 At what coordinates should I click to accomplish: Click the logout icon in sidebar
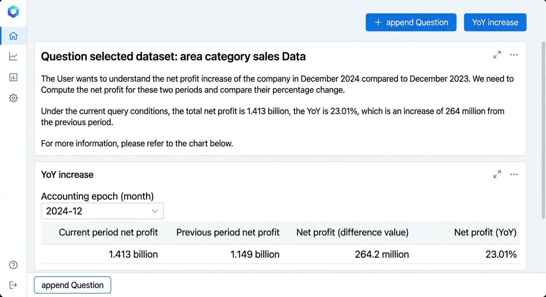pyautogui.click(x=13, y=285)
